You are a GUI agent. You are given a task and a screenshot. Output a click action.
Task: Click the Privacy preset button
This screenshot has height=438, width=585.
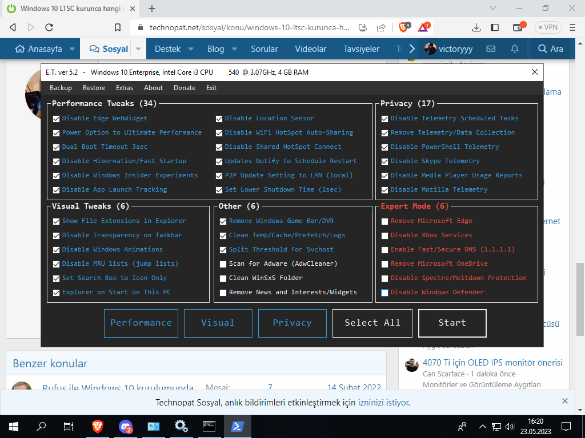(292, 323)
